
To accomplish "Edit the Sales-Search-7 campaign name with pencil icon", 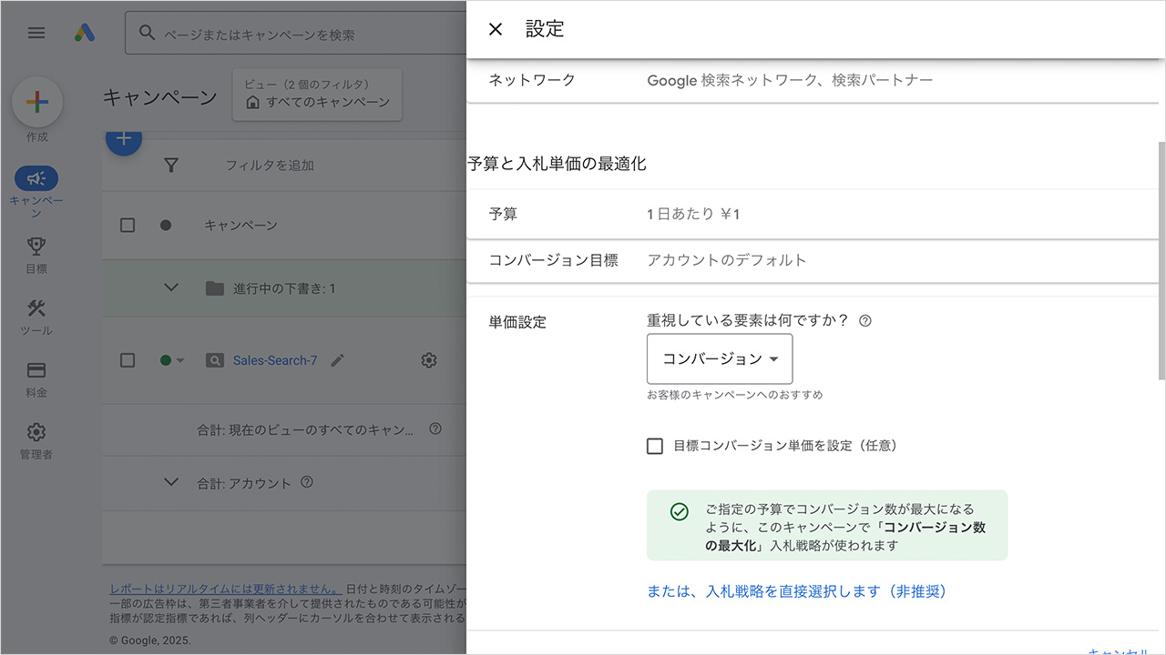I will [337, 360].
